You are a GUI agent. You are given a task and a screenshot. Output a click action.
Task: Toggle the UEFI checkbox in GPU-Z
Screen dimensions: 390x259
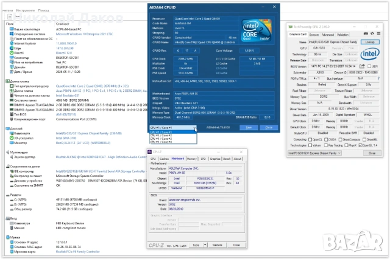tap(369, 66)
